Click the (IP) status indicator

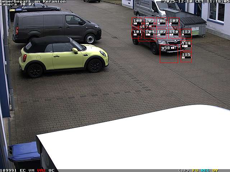pos(184,170)
